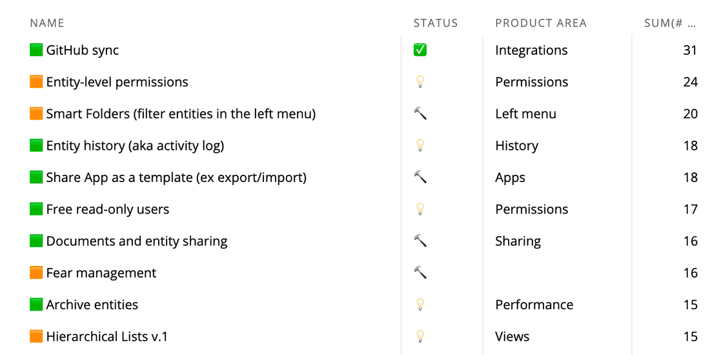Click the Left menu product area cell

tap(525, 114)
